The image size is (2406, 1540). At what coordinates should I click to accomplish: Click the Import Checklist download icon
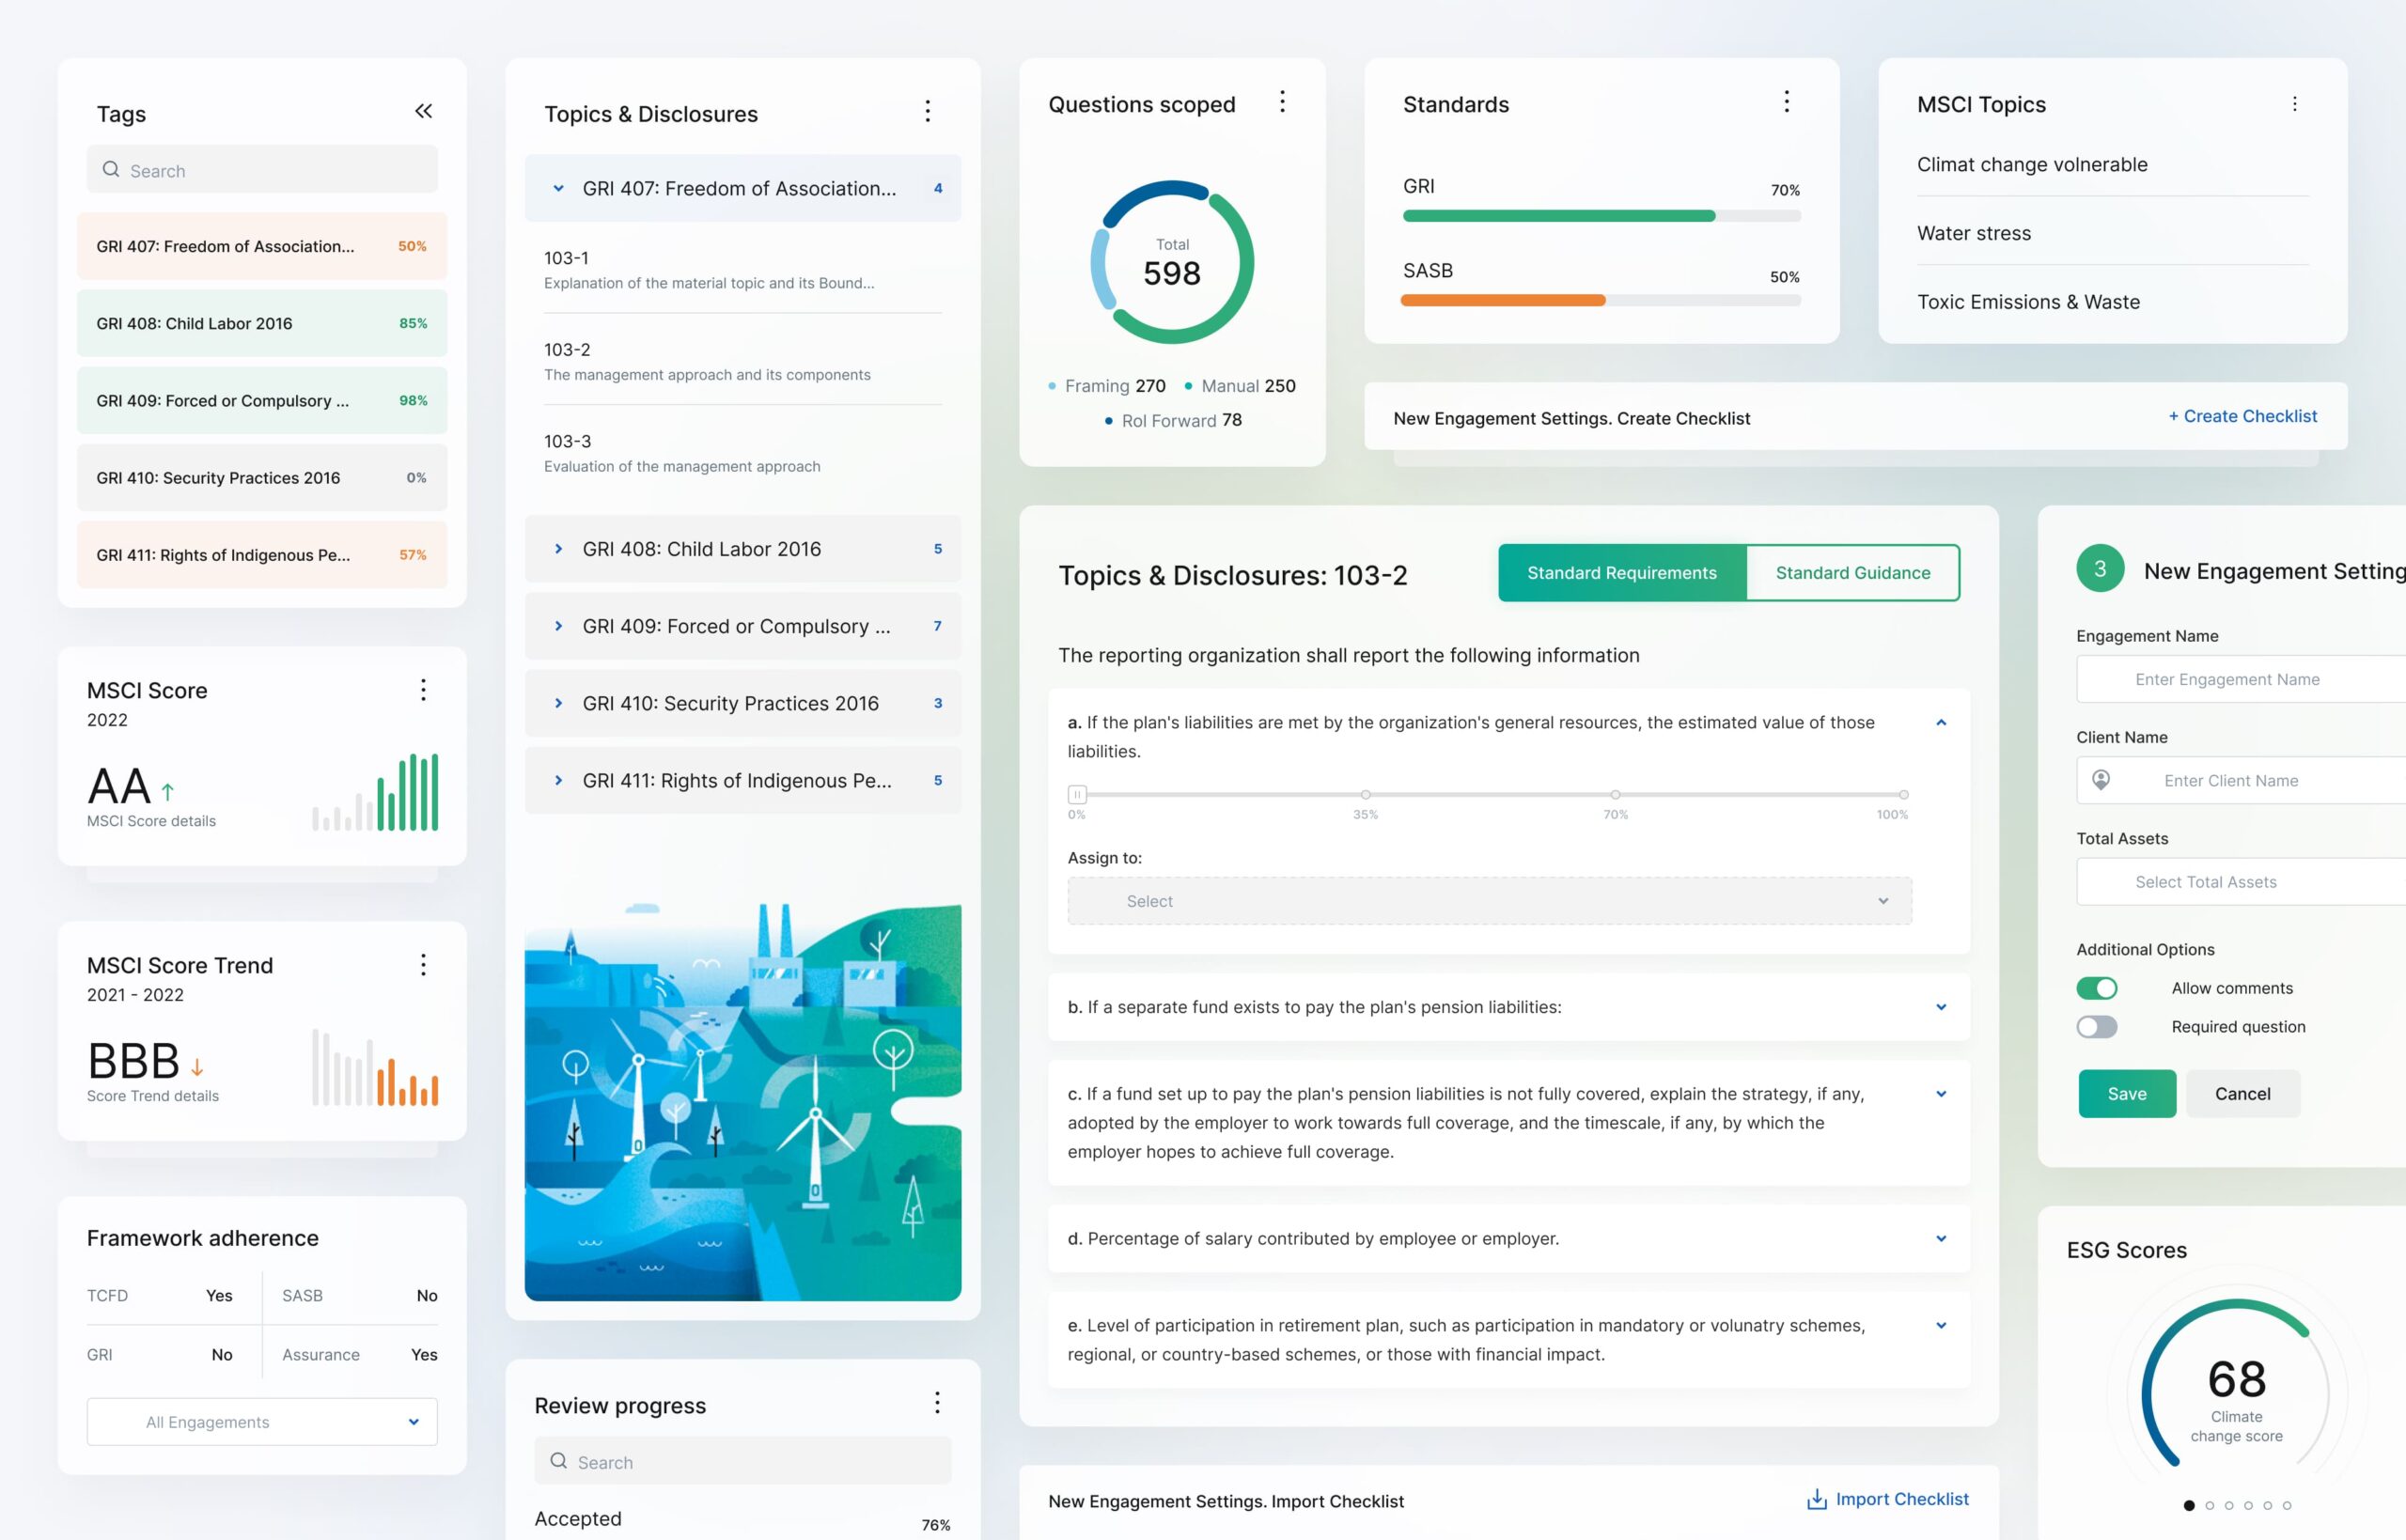pyautogui.click(x=1816, y=1499)
